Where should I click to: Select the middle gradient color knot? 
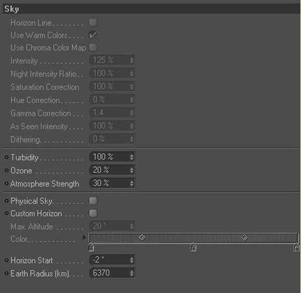point(194,247)
